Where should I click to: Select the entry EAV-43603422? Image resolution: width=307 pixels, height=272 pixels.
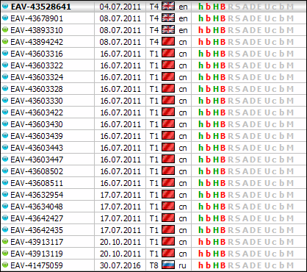coord(37,112)
